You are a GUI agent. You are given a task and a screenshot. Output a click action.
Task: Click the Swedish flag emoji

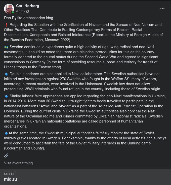coord(6,47)
